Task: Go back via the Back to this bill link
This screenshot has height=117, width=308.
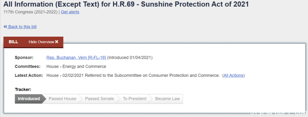Action: tap(20, 27)
